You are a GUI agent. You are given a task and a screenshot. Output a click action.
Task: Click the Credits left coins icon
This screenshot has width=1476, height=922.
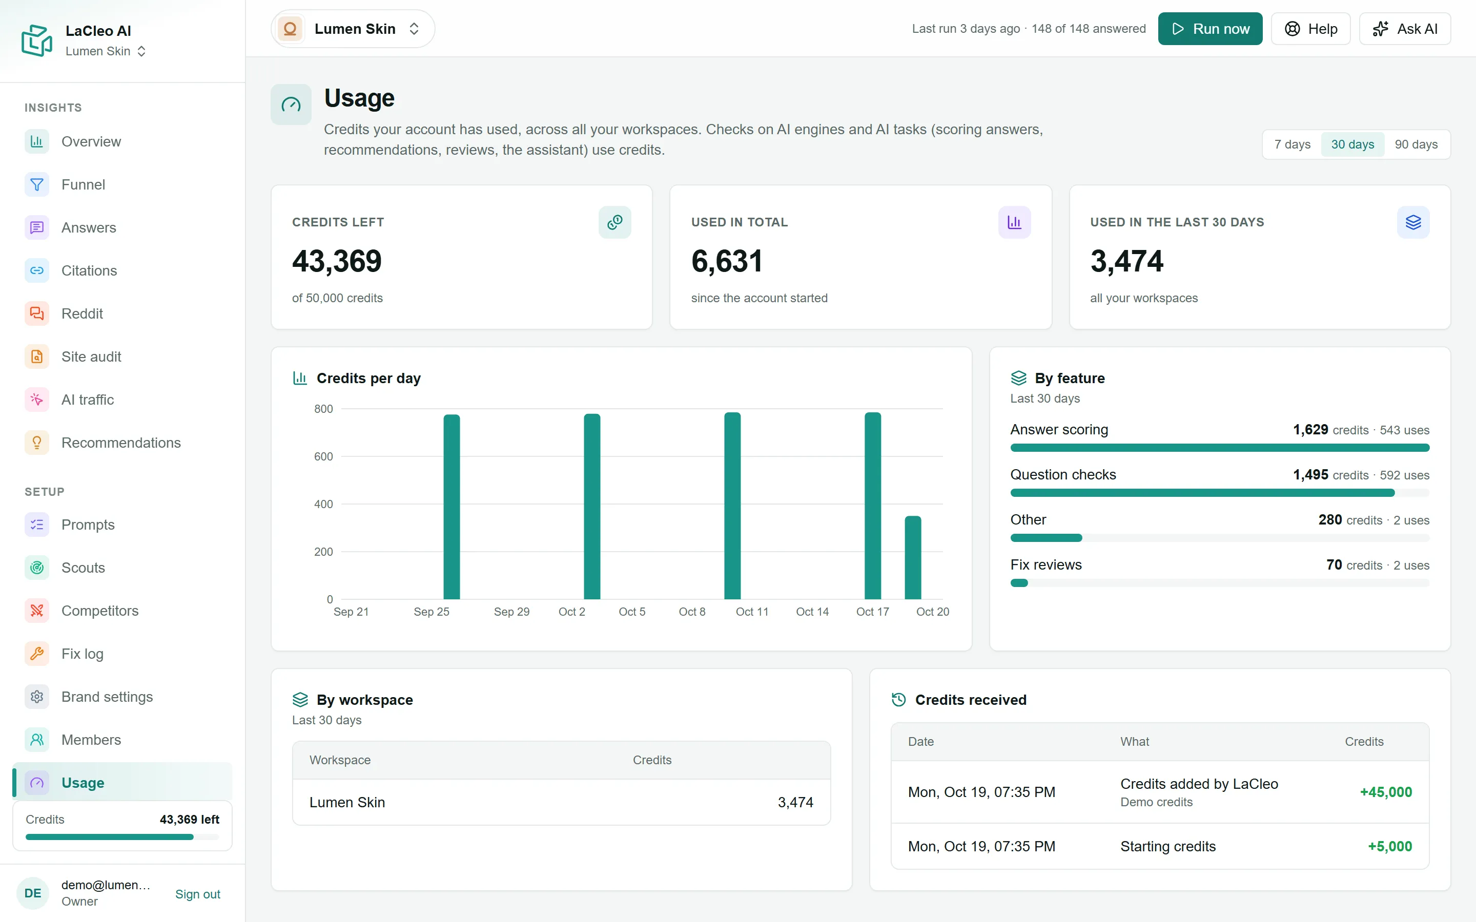tap(615, 222)
